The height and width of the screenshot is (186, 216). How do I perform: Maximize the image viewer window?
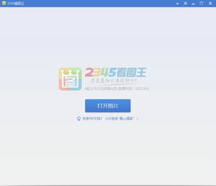(202, 3)
